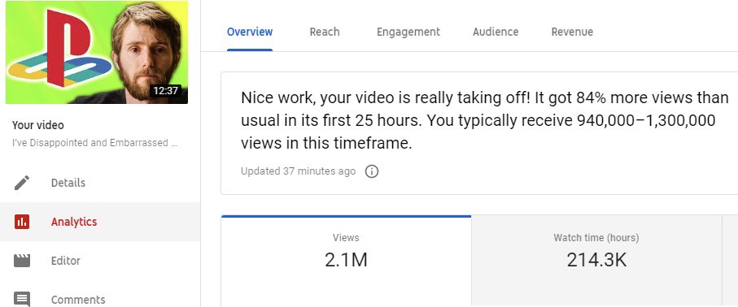Switch to the Overview tab

pyautogui.click(x=250, y=32)
